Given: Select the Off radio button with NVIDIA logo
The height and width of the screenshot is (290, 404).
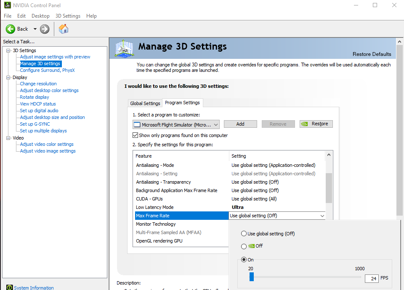Looking at the screenshot, I should [x=244, y=246].
